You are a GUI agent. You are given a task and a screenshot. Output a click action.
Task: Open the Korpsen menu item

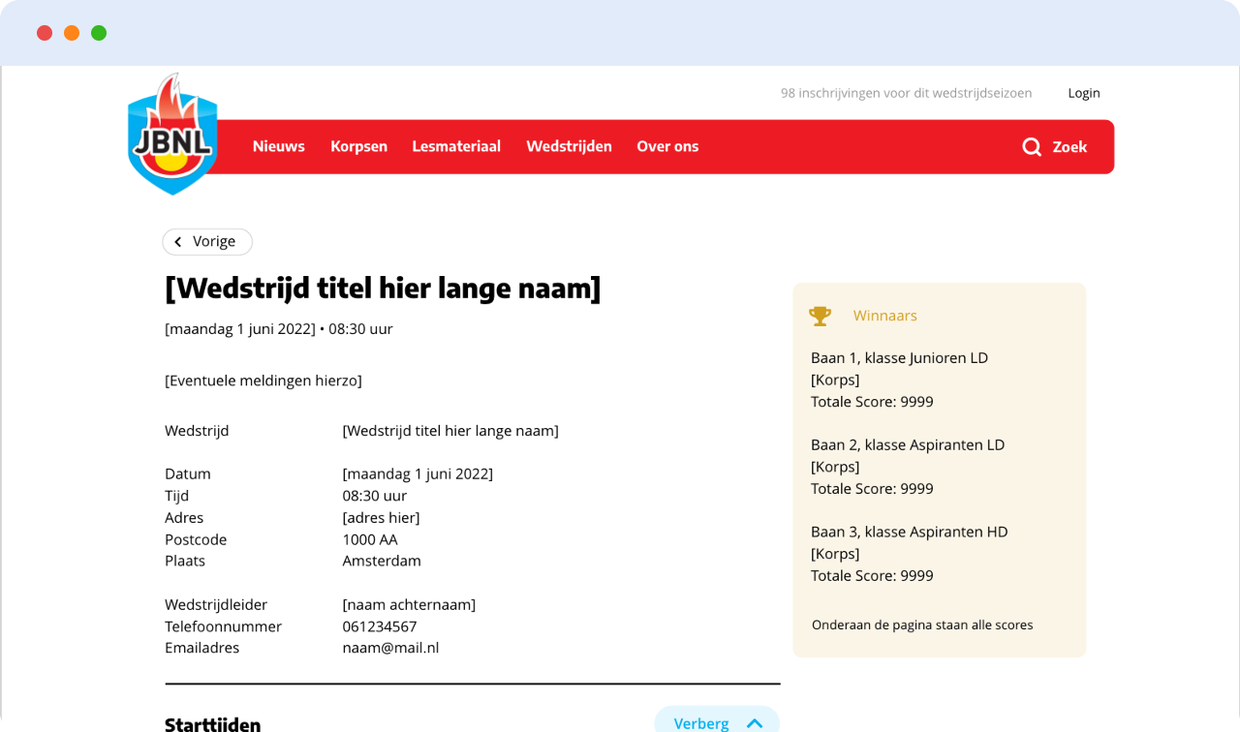(358, 146)
